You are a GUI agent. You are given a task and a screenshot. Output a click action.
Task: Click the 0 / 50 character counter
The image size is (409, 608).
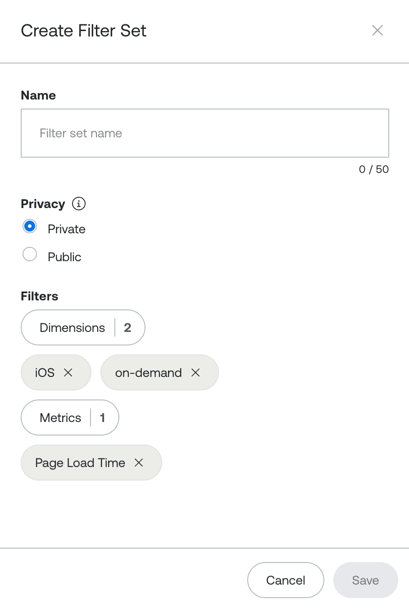(373, 169)
